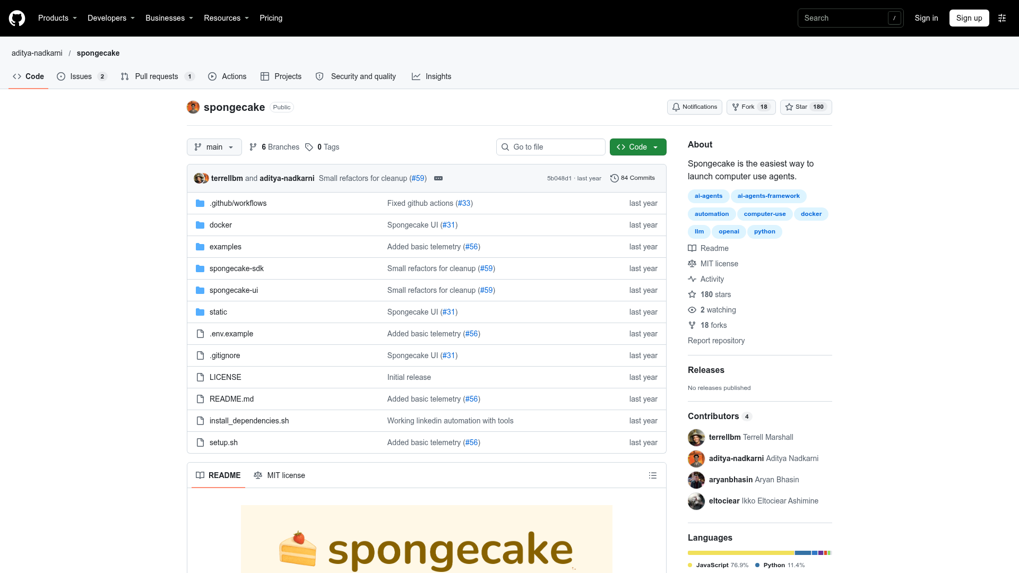Open the Developers dropdown menu
This screenshot has height=573, width=1019.
click(x=111, y=18)
